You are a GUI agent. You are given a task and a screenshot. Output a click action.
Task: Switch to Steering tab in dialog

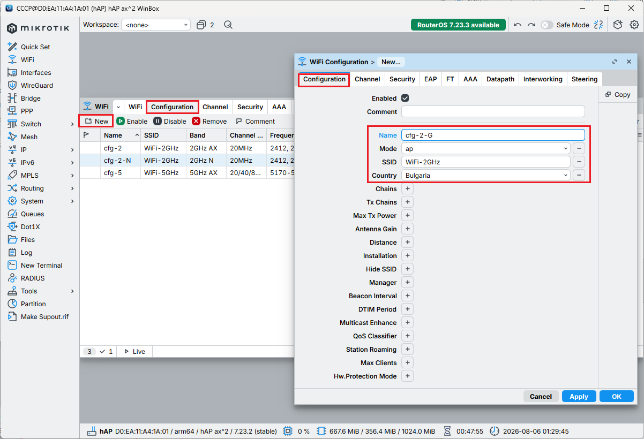[x=585, y=79]
